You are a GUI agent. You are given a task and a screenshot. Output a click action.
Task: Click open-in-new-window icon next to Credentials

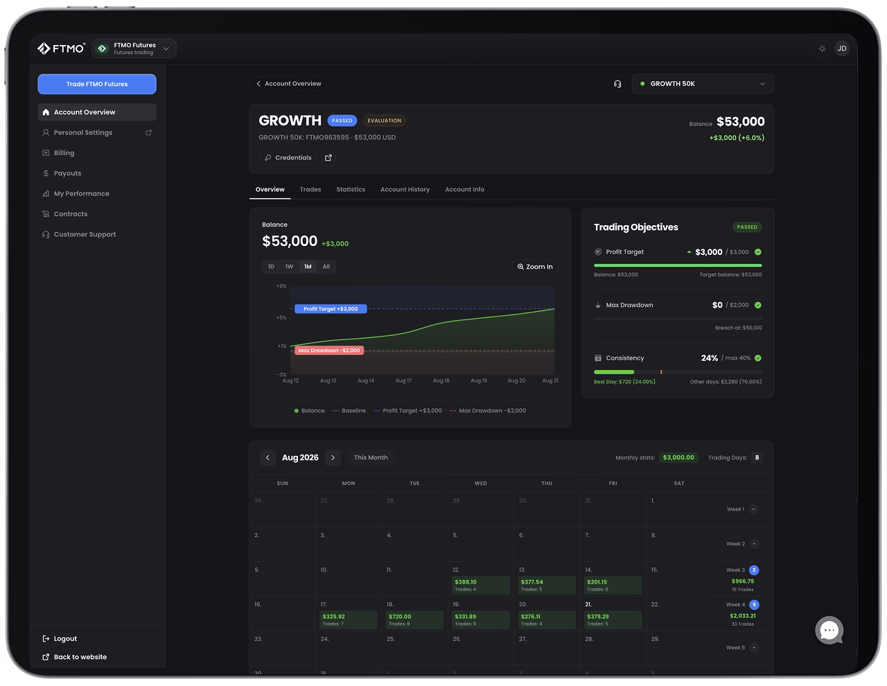pos(328,158)
